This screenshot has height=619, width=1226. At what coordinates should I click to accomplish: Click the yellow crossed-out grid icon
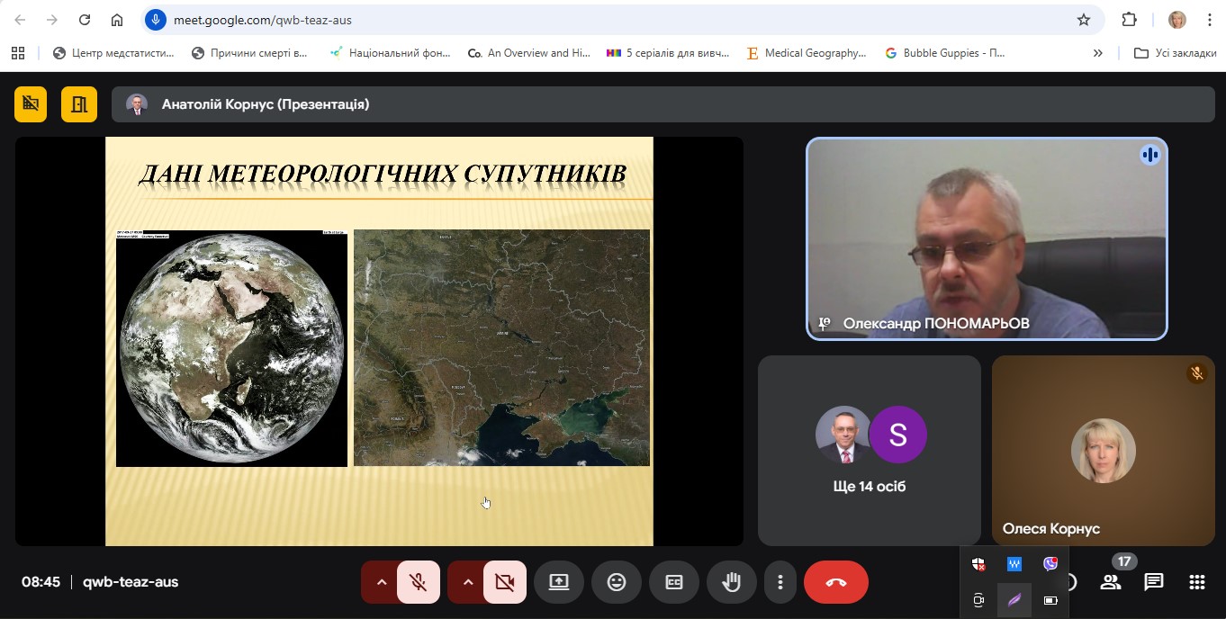coord(31,104)
